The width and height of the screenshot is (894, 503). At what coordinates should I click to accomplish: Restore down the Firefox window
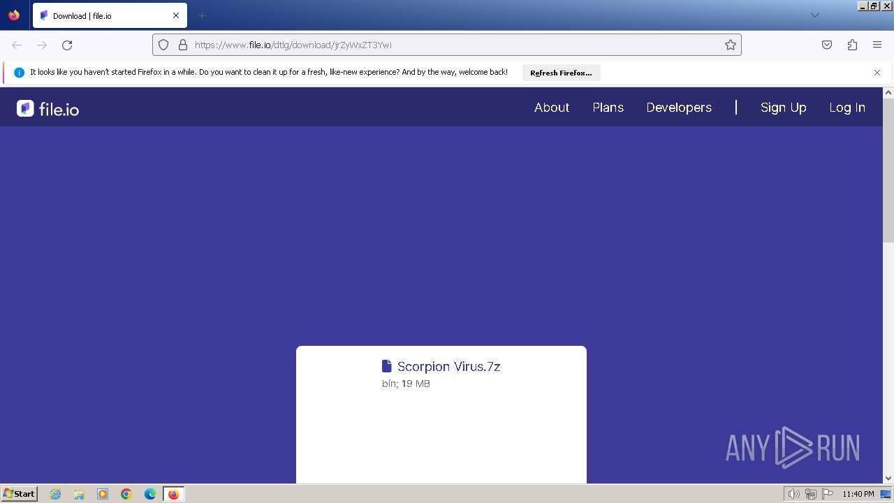coord(874,6)
